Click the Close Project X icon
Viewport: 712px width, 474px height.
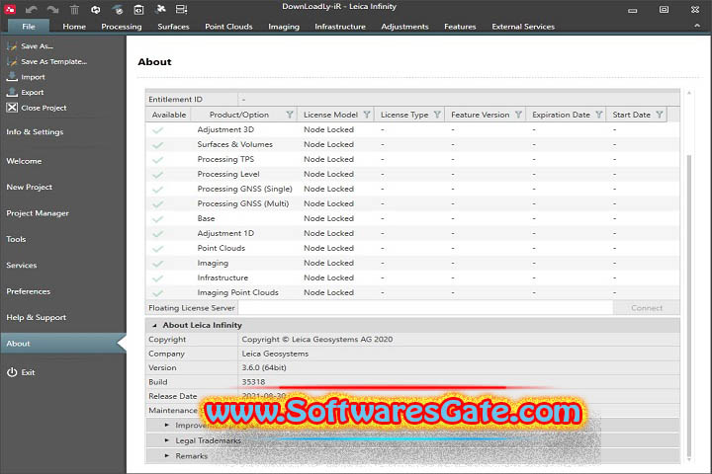click(x=12, y=108)
